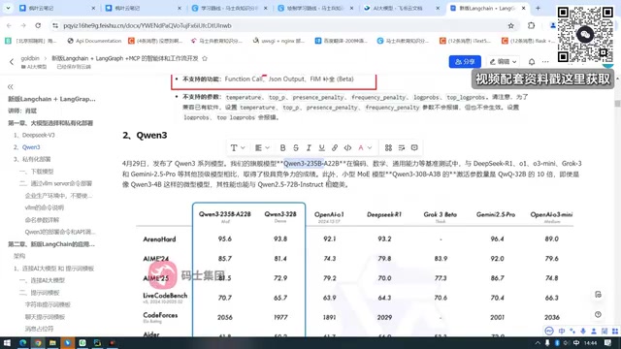This screenshot has width=621, height=349.
Task: Open the text style T dropdown
Action: (x=238, y=147)
